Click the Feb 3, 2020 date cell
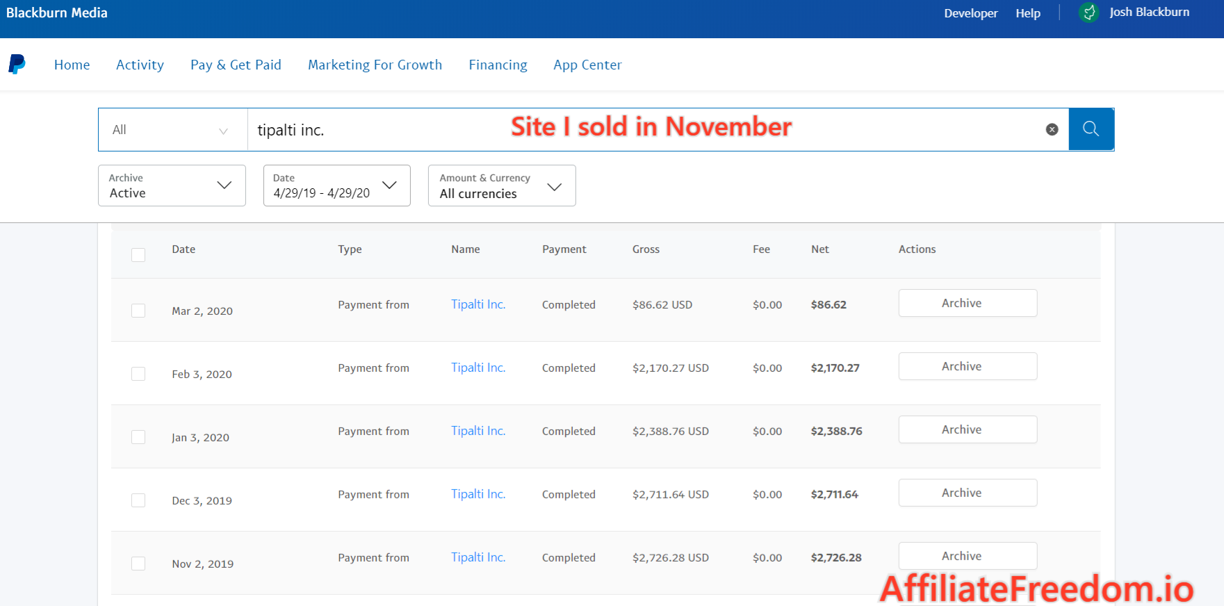The height and width of the screenshot is (606, 1224). coord(202,375)
